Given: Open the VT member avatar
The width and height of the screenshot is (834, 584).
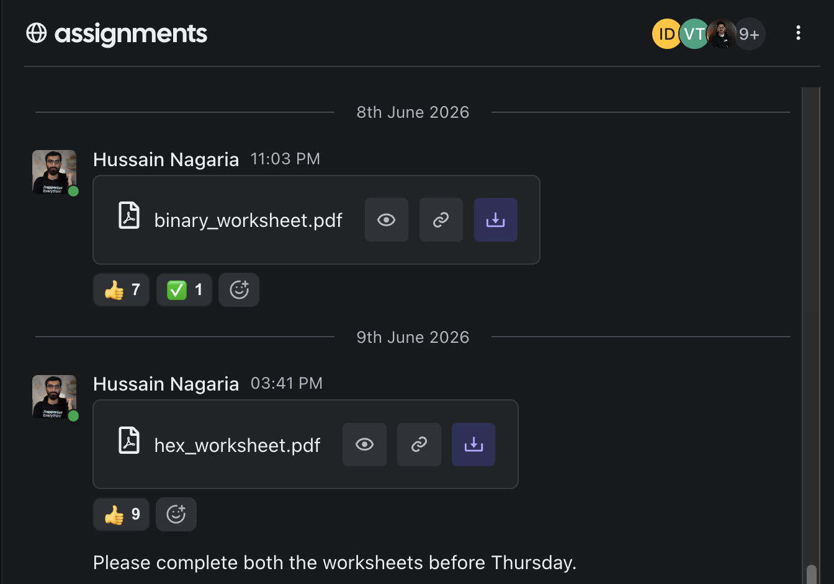Looking at the screenshot, I should click(x=694, y=33).
